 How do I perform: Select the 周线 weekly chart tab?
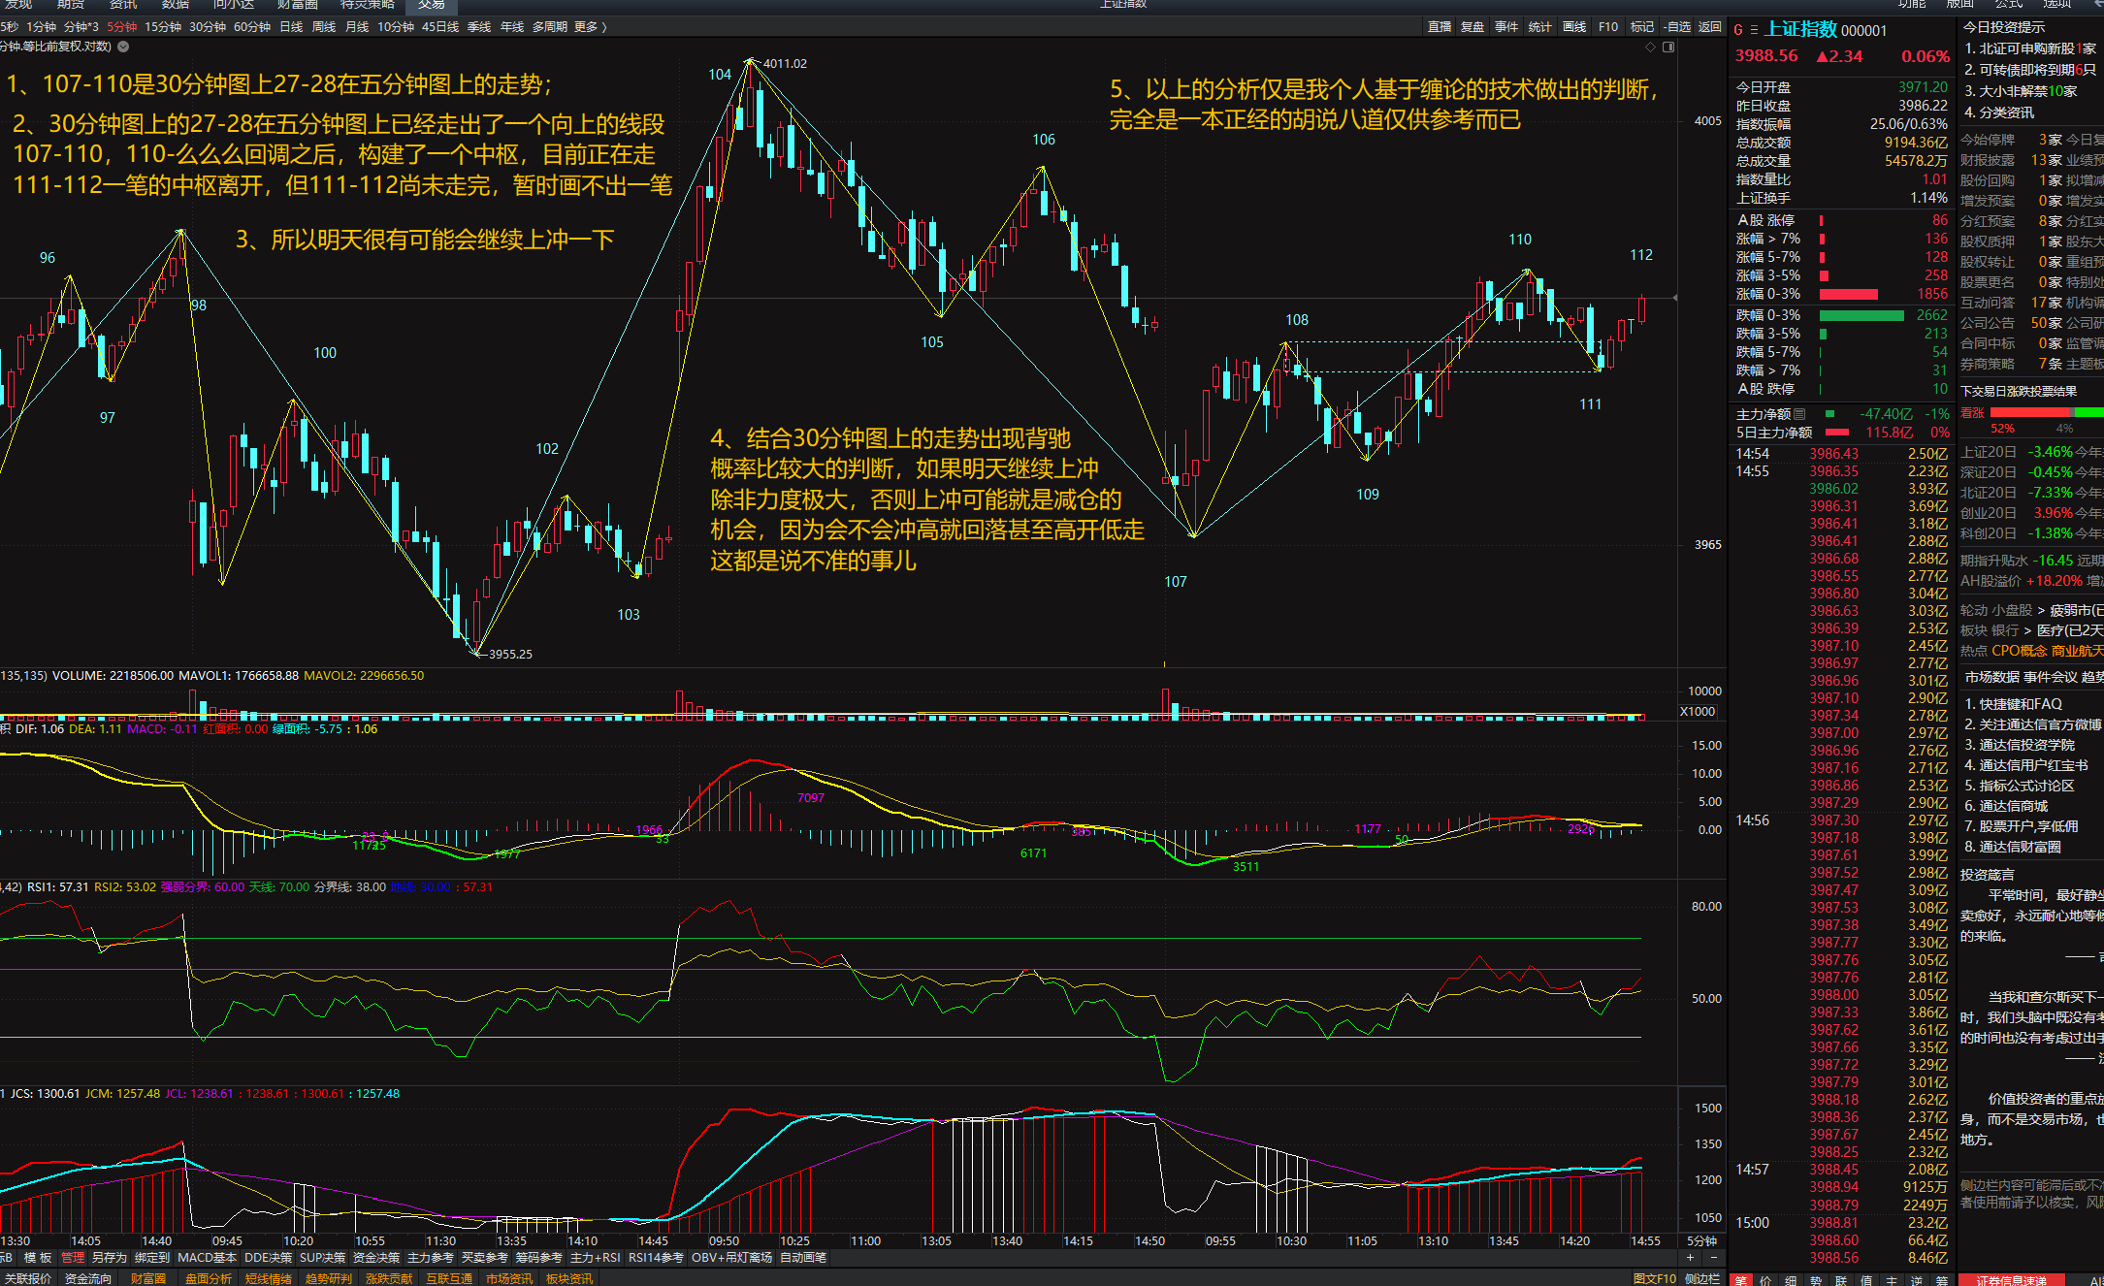pyautogui.click(x=324, y=27)
